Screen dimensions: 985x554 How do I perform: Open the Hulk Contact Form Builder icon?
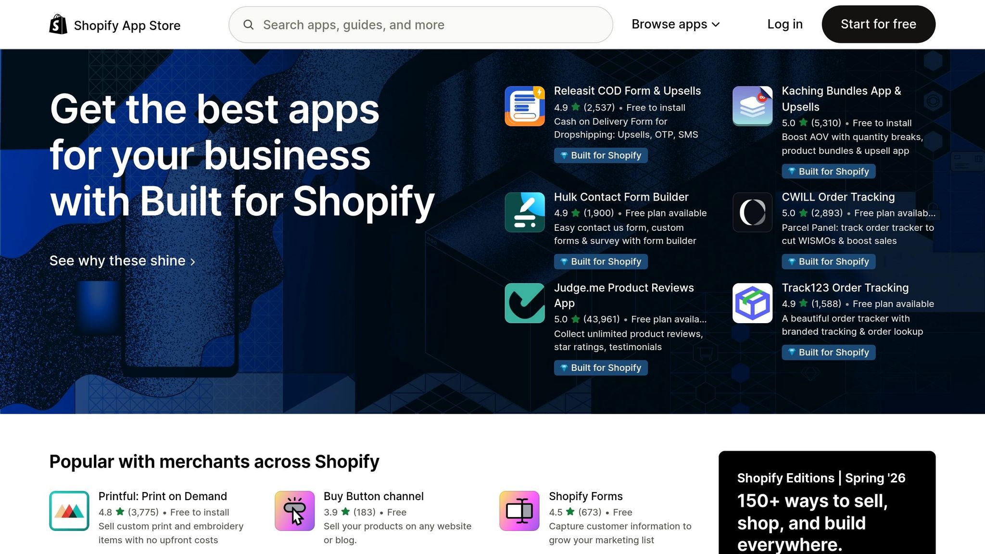coord(525,212)
